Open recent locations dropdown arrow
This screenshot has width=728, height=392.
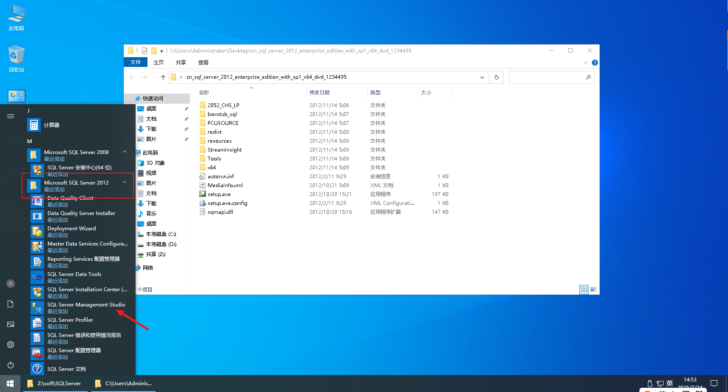(154, 77)
